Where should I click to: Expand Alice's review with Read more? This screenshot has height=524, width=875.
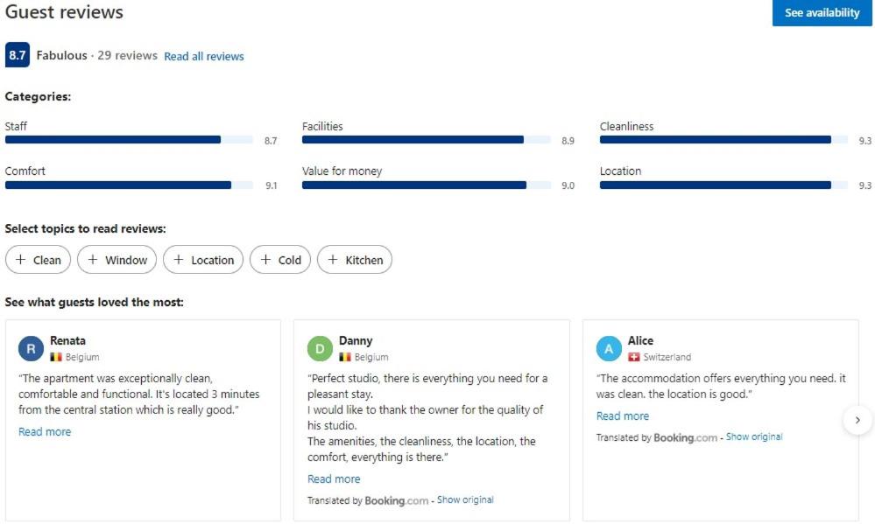click(623, 416)
